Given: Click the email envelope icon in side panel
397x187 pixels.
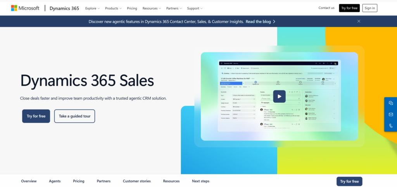Looking at the screenshot, I should pyautogui.click(x=391, y=114).
